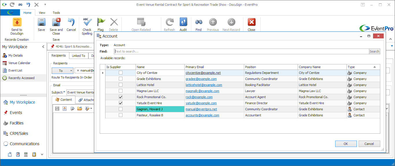Click OK in the Account dialog
This screenshot has width=395, height=166.
pyautogui.click(x=346, y=144)
